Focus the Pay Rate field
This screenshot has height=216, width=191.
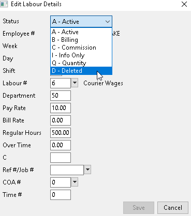tap(61, 108)
